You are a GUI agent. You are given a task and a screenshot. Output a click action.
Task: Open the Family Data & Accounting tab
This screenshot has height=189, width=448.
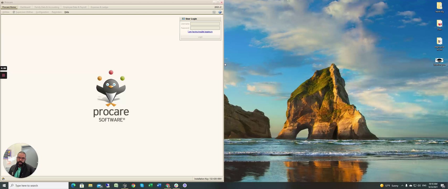pos(47,7)
